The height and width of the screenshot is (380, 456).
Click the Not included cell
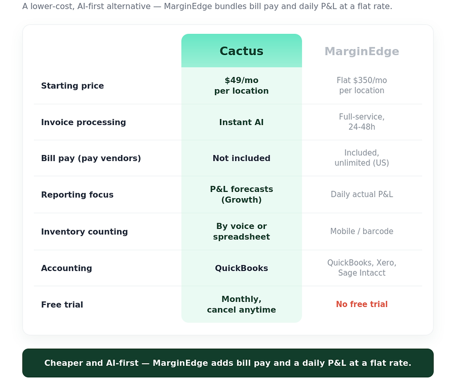(241, 158)
